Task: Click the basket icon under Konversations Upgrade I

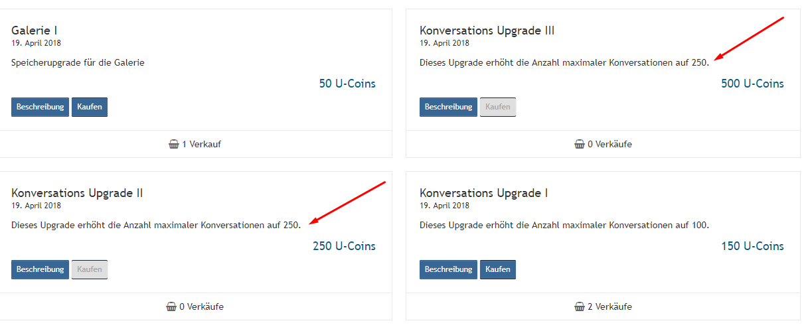Action: (579, 306)
